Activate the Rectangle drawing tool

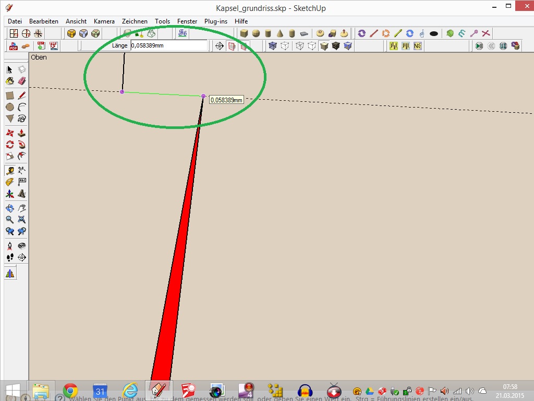9,96
